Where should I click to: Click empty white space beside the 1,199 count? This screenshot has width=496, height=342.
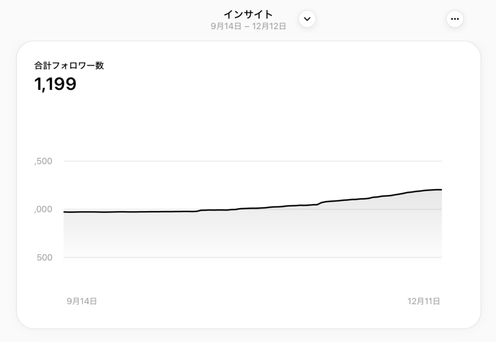[x=242, y=85]
